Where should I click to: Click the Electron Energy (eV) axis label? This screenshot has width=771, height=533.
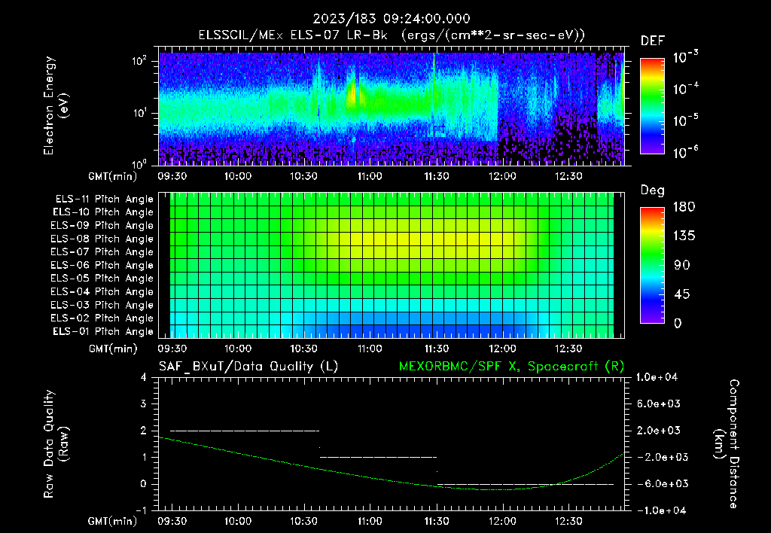[56, 105]
